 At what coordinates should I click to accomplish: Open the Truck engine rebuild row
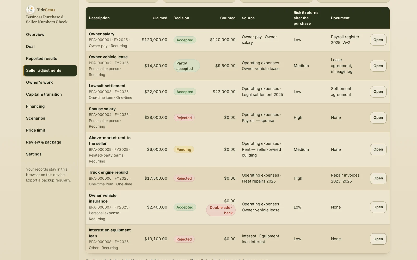[378, 178]
